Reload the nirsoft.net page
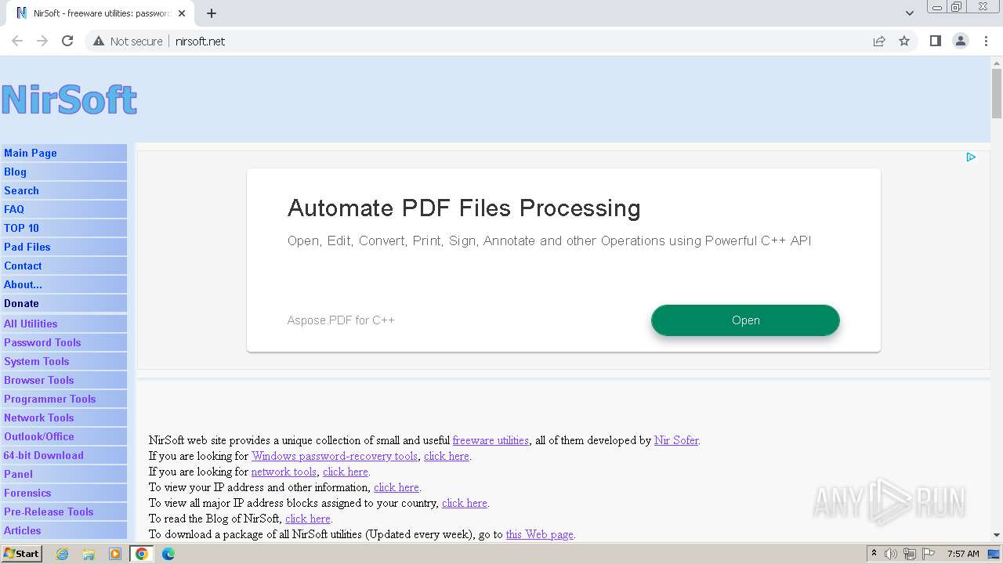 pyautogui.click(x=67, y=41)
